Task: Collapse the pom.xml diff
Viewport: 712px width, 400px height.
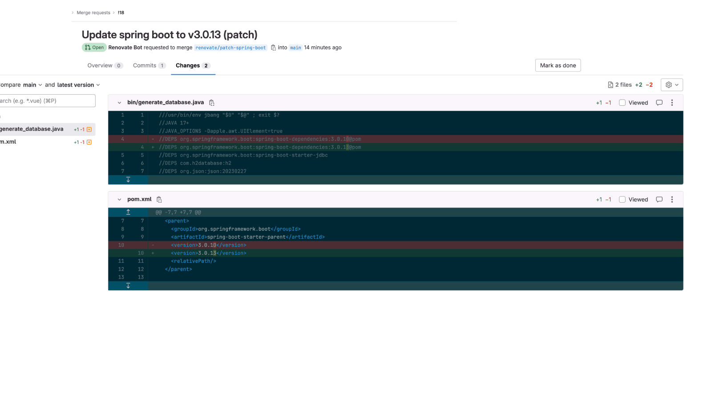Action: [119, 200]
